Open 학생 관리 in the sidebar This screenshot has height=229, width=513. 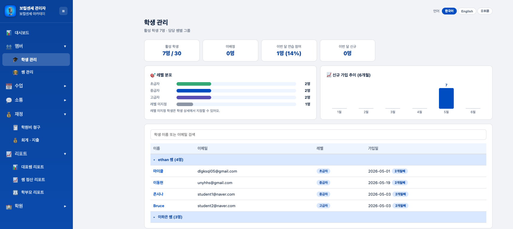click(36, 60)
